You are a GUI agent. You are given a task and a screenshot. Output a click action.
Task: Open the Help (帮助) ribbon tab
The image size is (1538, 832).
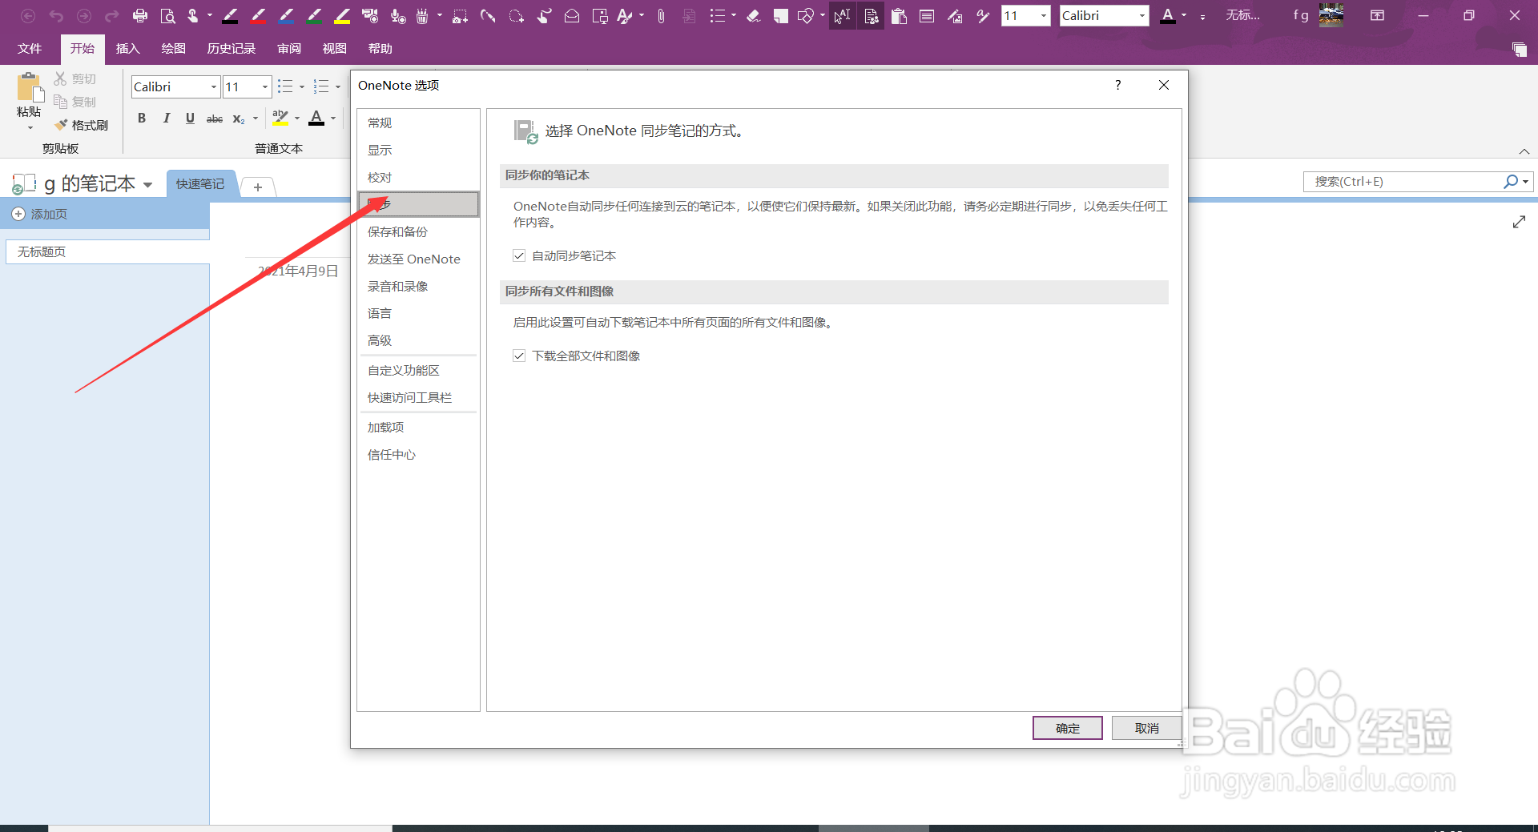click(x=380, y=49)
